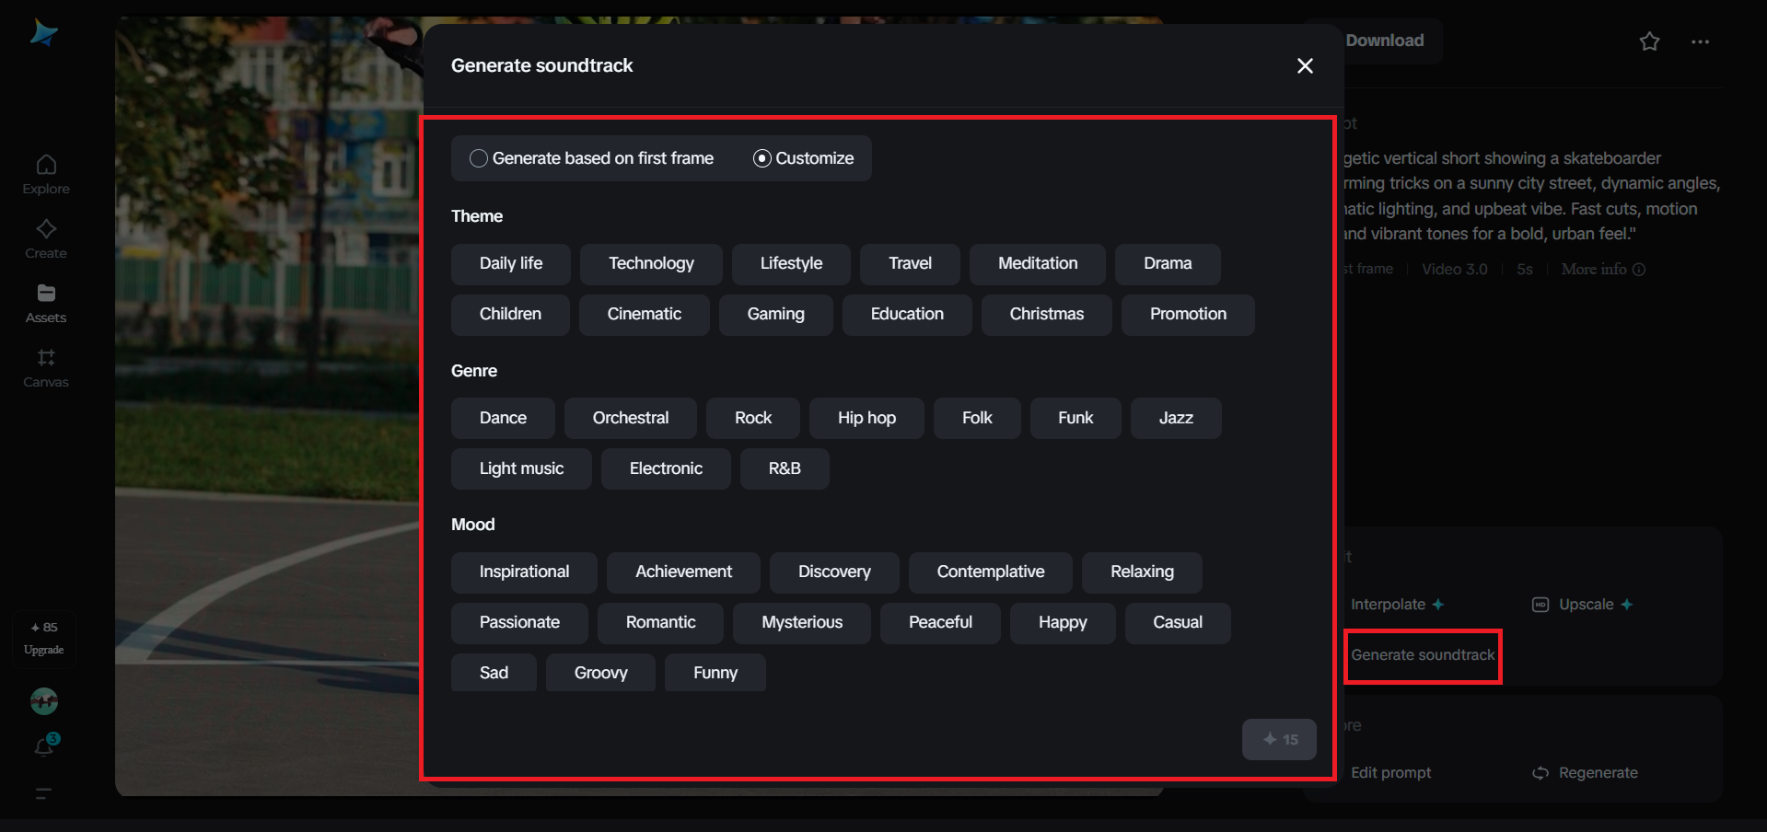Viewport: 1767px width, 832px height.
Task: Star this video as a favorite
Action: [1648, 41]
